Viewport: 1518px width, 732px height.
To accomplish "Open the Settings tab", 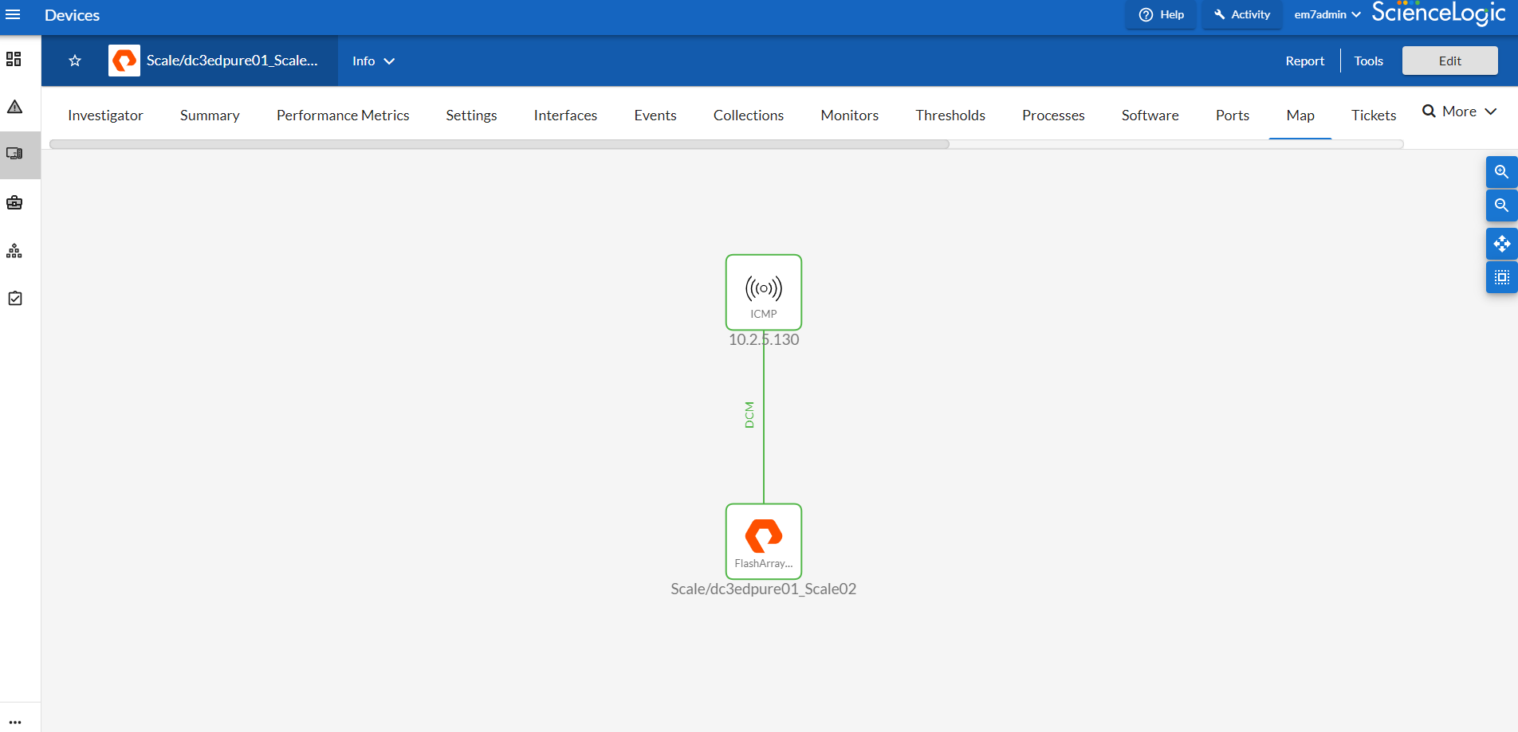I will pos(471,115).
